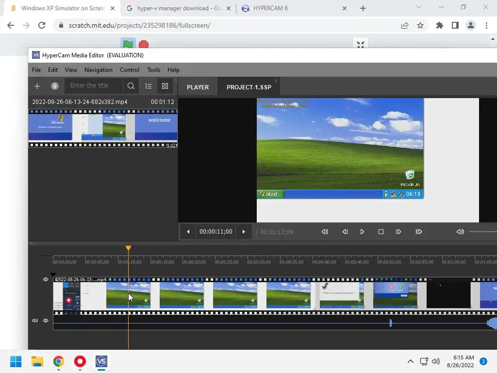Viewport: 497px width, 373px height.
Task: Click the 00:00:11;00 timecode field
Action: coord(216,232)
